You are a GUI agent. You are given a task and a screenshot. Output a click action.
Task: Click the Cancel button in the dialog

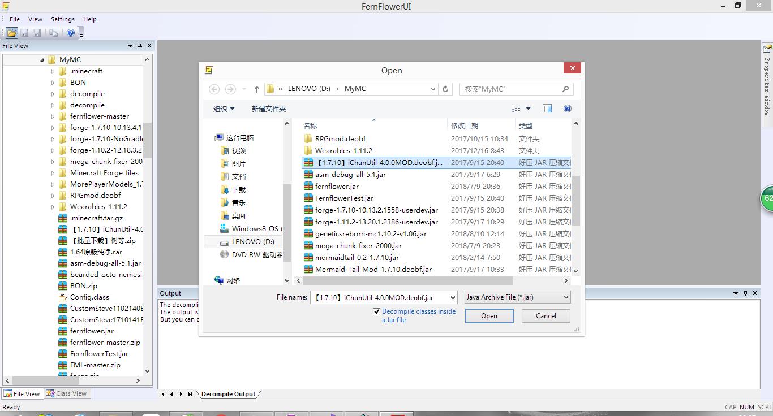point(546,316)
